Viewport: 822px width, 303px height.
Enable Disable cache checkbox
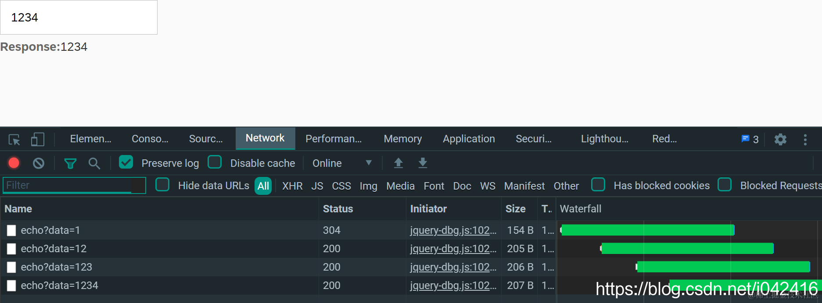tap(215, 162)
